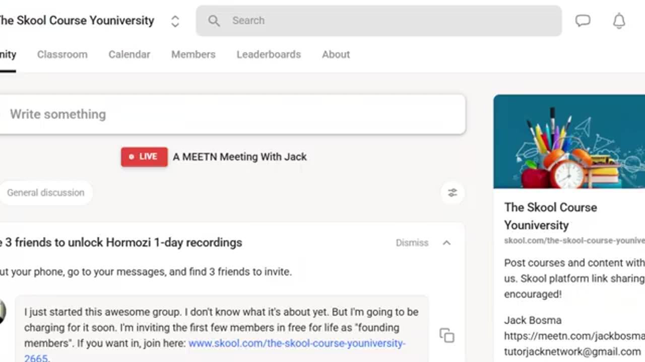Click the skool.com group URL in sidebar
The width and height of the screenshot is (645, 362).
coord(574,241)
